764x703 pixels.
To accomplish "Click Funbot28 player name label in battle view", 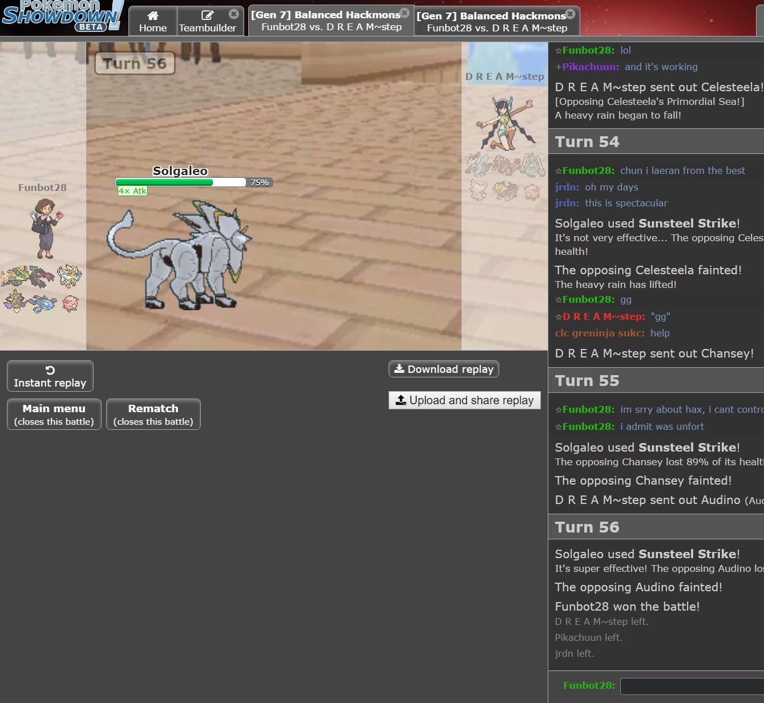I will click(x=43, y=188).
